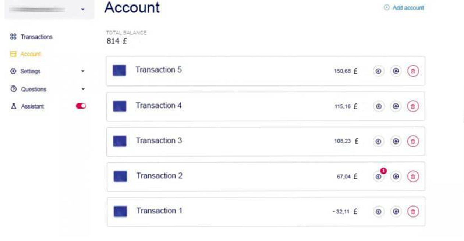This screenshot has width=464, height=241.
Task: Open the Transaction 2 row
Action: [239, 176]
